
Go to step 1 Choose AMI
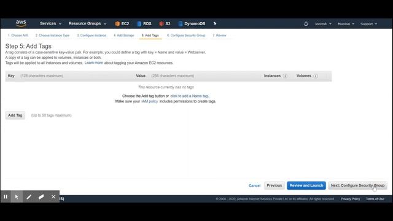18,36
